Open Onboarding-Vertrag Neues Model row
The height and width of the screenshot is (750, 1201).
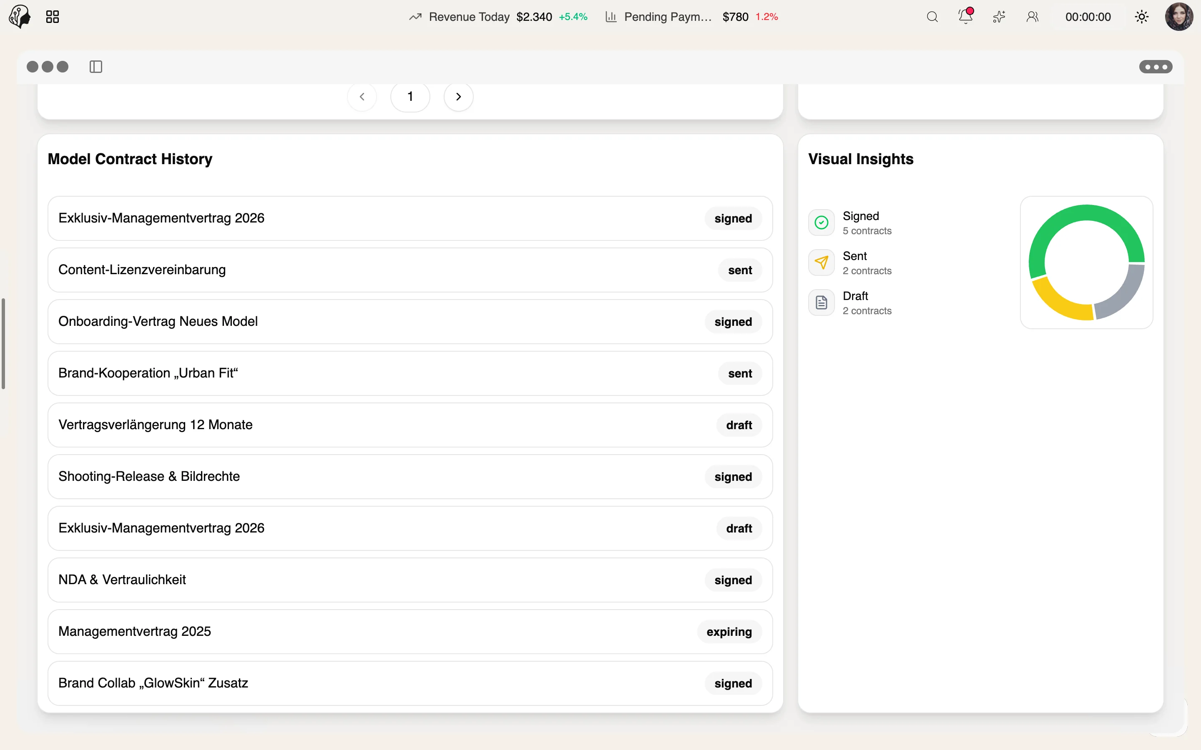[410, 321]
